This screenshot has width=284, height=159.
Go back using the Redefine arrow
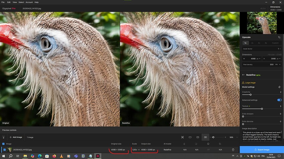(x=244, y=75)
